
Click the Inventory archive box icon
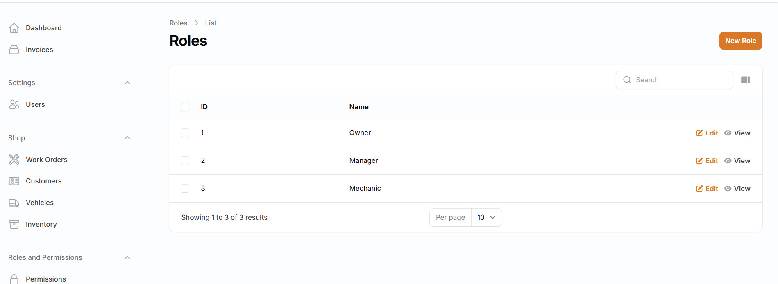coord(14,224)
